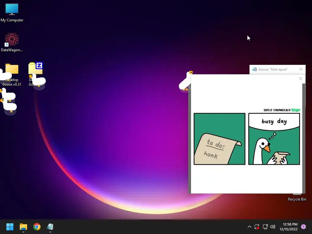
Task: Click the Safely Endangered credit text
Action: (277, 110)
